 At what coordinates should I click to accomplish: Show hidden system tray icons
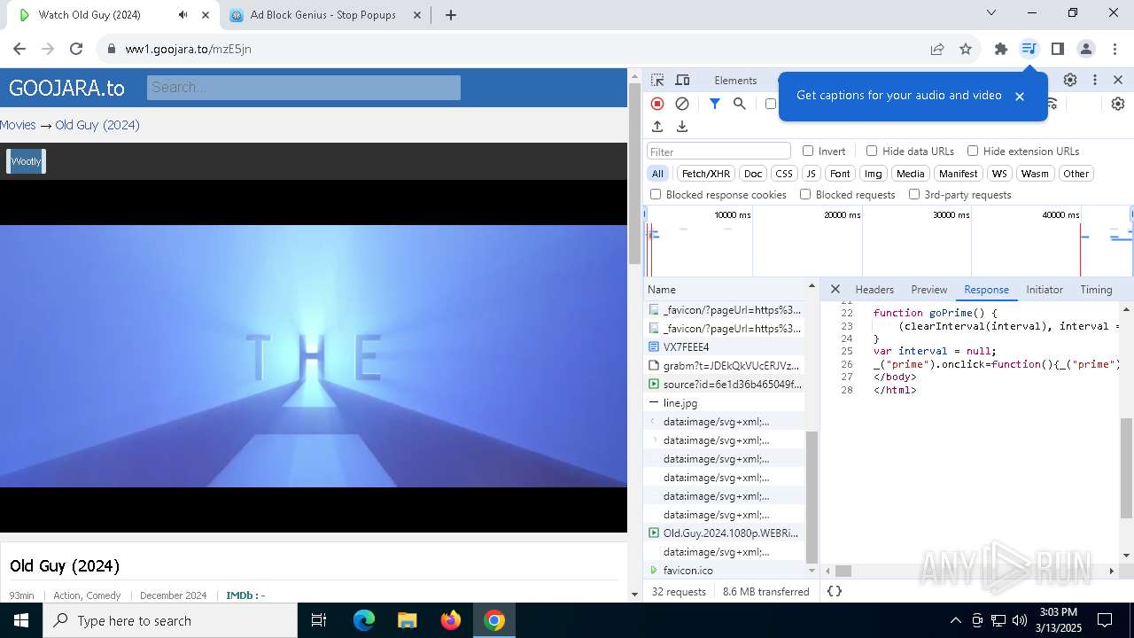coord(955,620)
